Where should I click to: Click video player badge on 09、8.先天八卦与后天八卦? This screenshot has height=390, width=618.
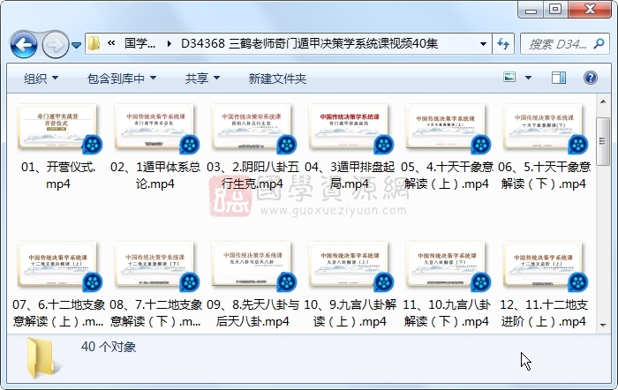287,282
